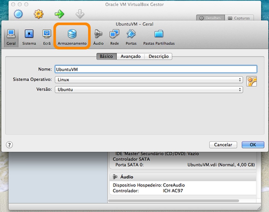269x212 pixels.
Task: Click the Cancelar button
Action: (x=223, y=145)
